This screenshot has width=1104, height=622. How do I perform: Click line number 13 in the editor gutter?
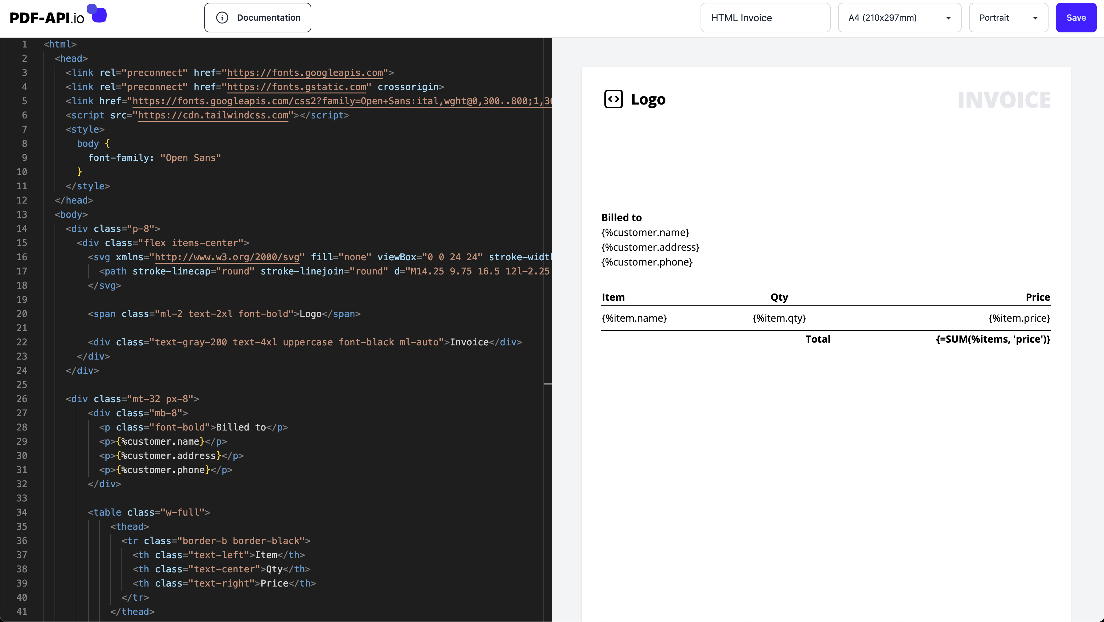(x=22, y=215)
